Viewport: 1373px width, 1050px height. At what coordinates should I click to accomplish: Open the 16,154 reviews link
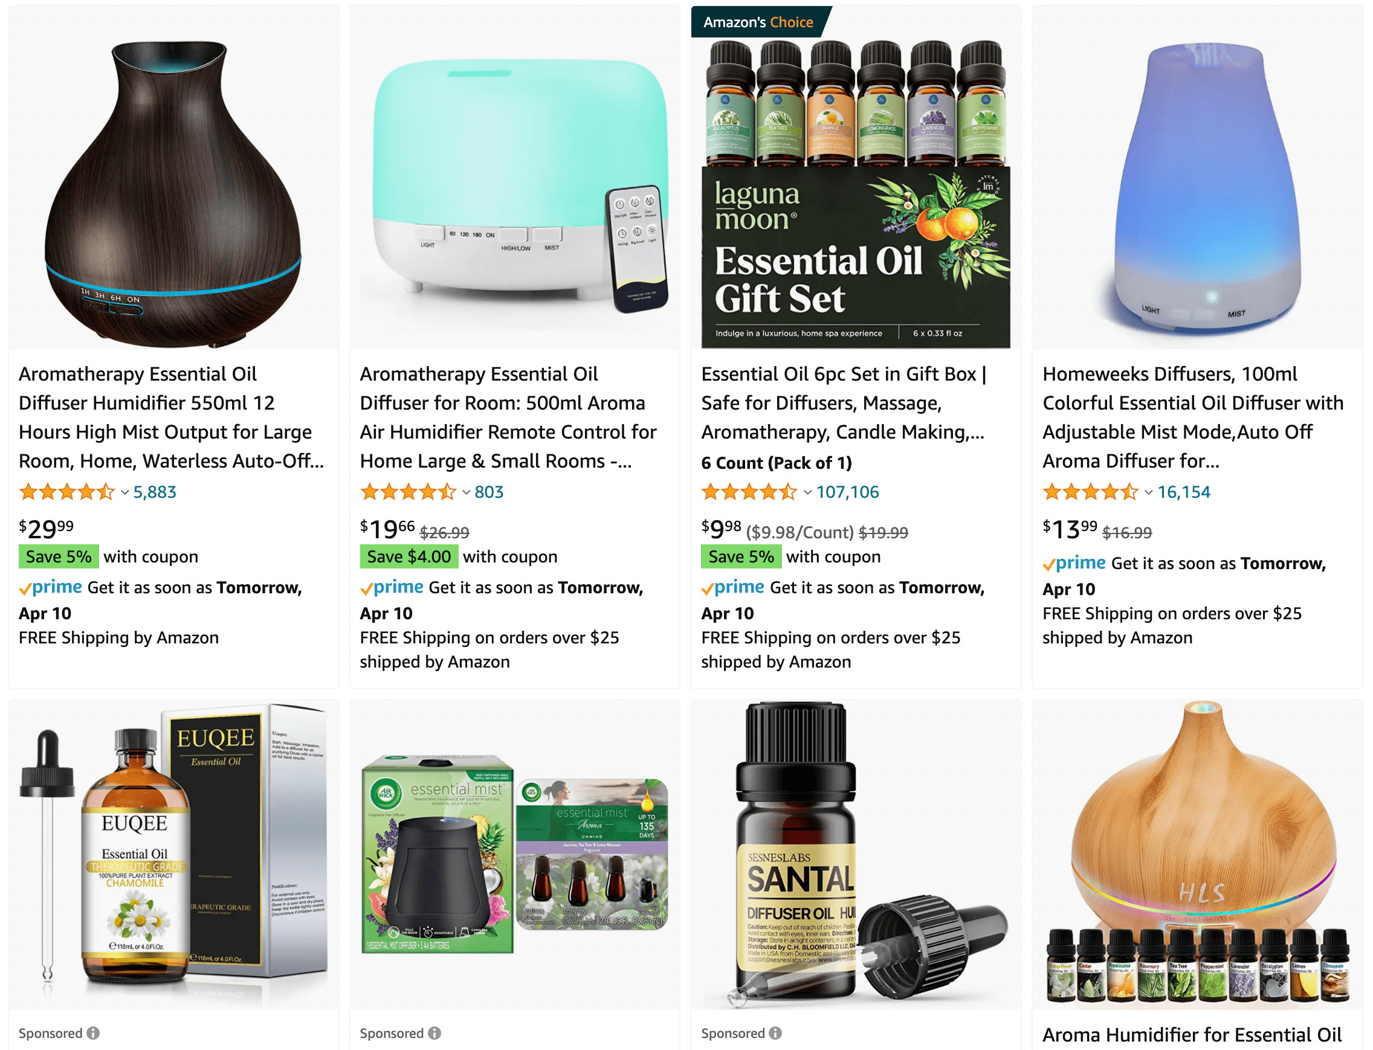(x=1184, y=492)
